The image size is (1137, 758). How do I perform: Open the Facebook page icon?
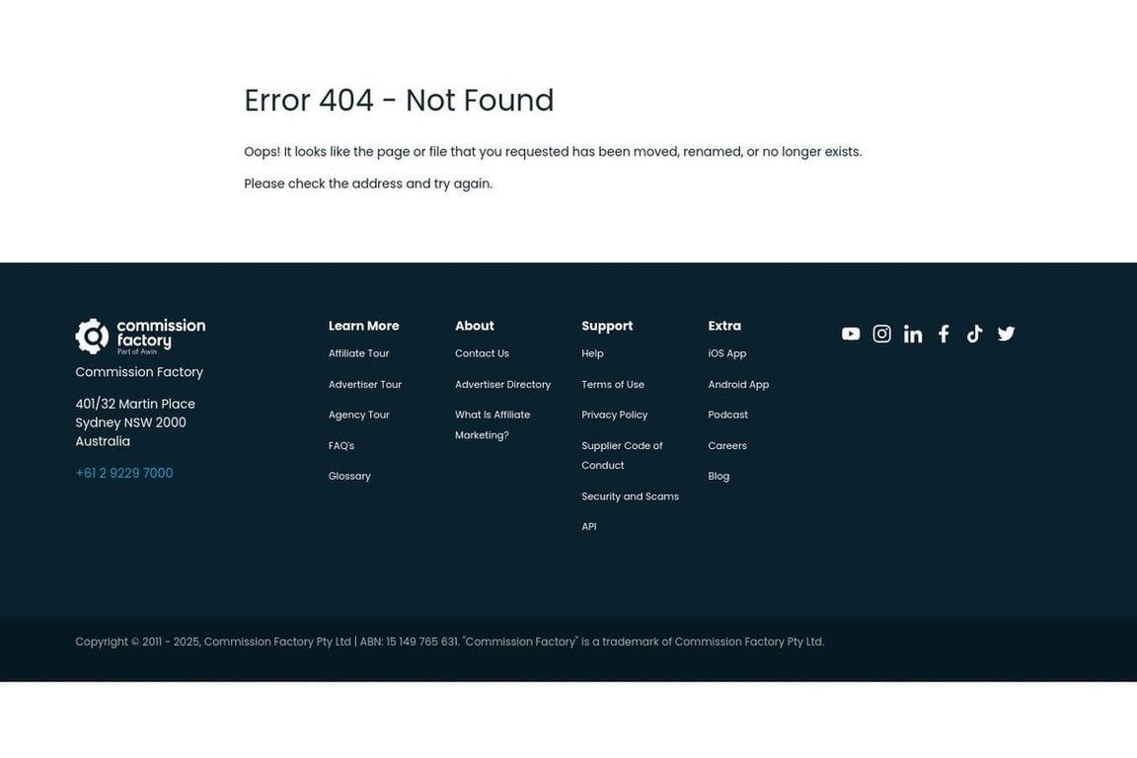tap(944, 334)
